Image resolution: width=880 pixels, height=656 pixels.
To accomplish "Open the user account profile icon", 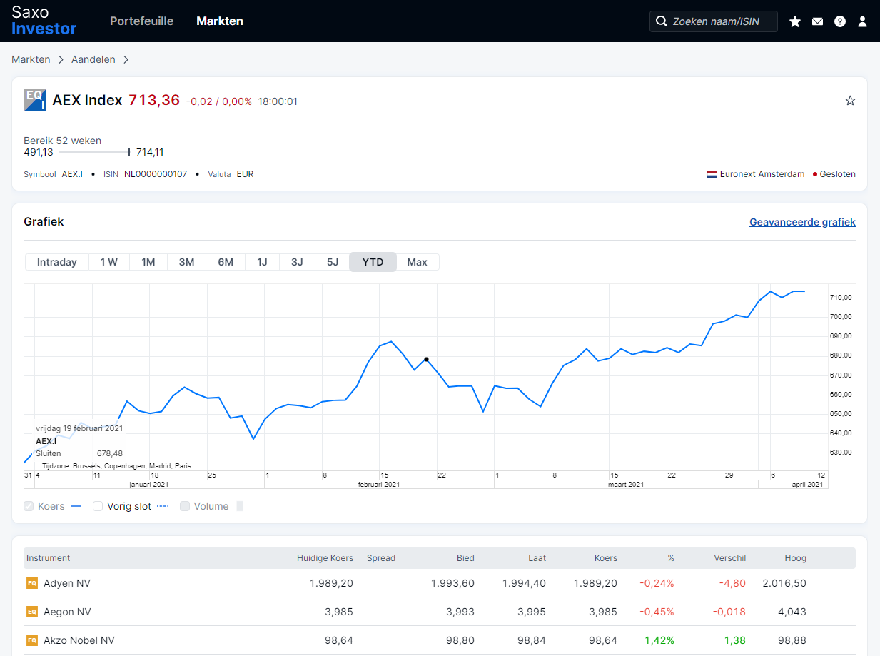I will tap(862, 21).
